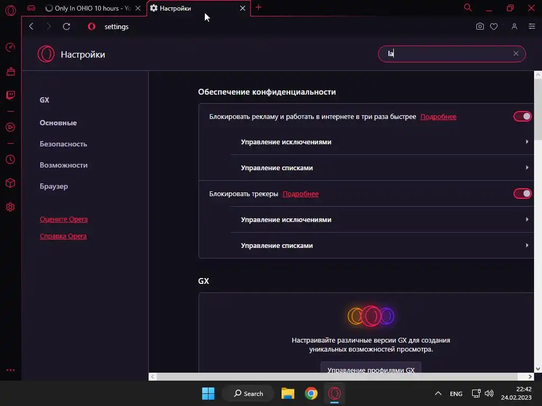Screen dimensions: 542x406
Task: Select Основные settings section
Action: pyautogui.click(x=58, y=123)
